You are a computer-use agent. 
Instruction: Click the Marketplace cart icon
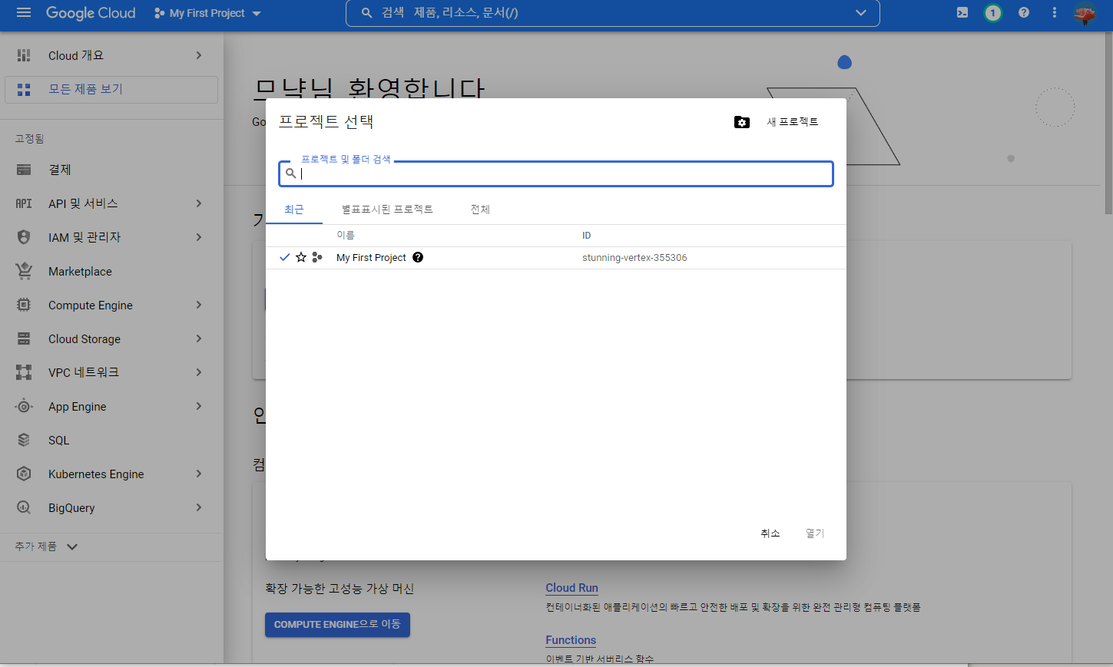pyautogui.click(x=24, y=271)
